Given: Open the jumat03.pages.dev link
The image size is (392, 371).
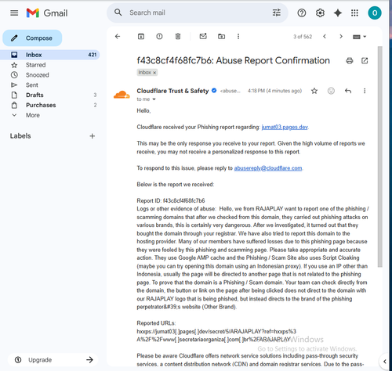Looking at the screenshot, I should tap(285, 127).
